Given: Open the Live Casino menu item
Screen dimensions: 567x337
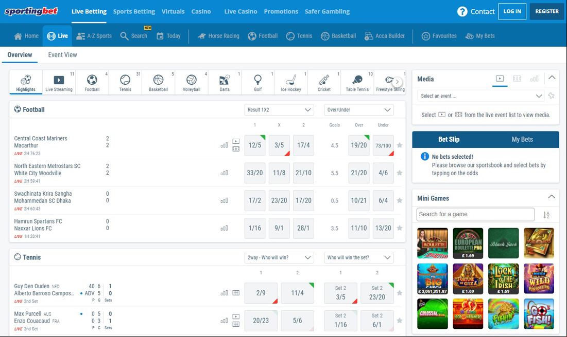Looking at the screenshot, I should [x=241, y=11].
